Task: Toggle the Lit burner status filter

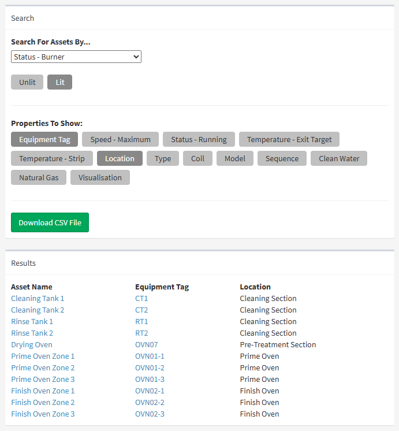Action: pos(60,82)
